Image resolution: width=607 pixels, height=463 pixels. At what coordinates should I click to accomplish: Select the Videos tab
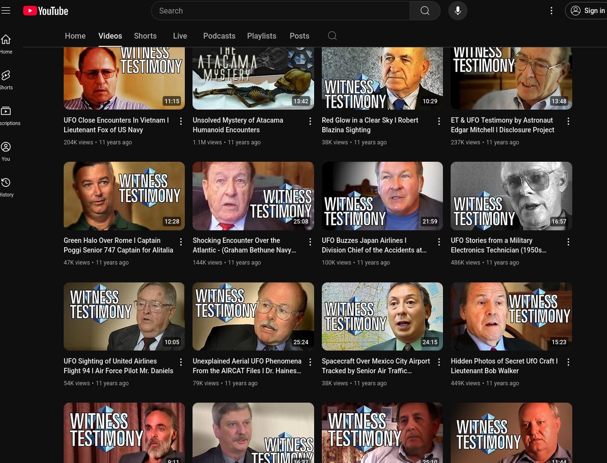click(110, 36)
